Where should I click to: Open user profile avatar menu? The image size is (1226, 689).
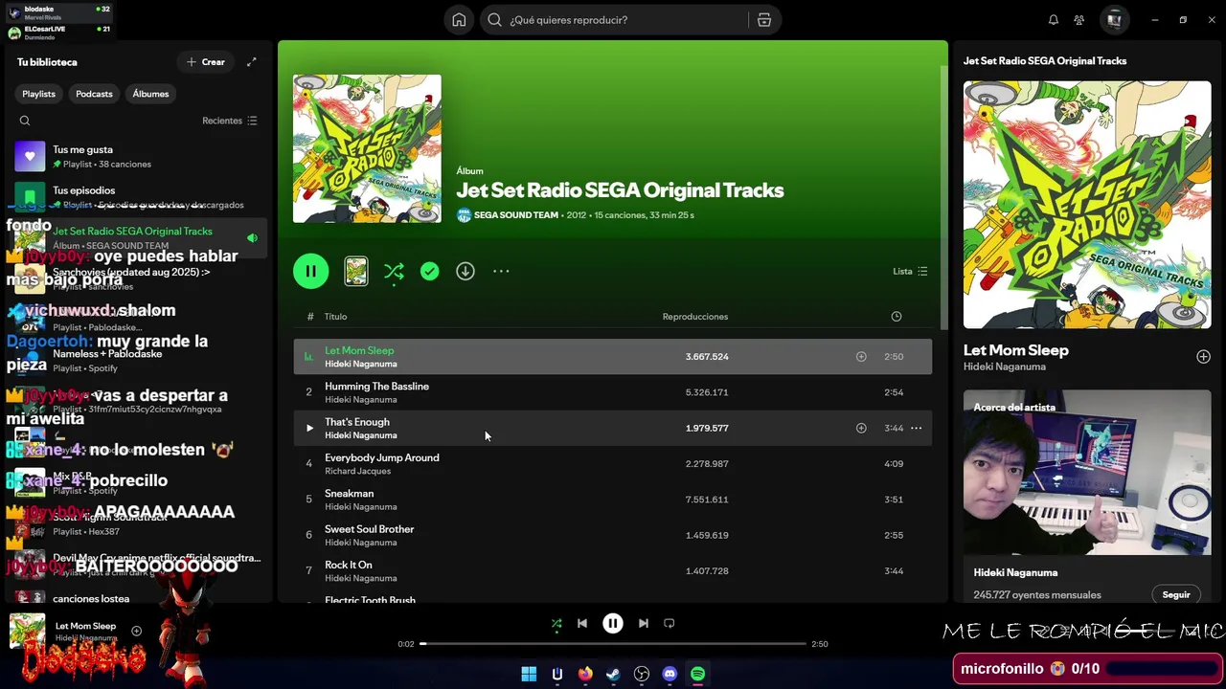tap(1114, 20)
